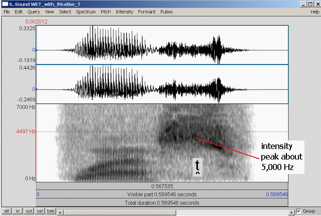Play the visible part 0.569546 seconds bar
This screenshot has width=321, height=216.
click(162, 194)
